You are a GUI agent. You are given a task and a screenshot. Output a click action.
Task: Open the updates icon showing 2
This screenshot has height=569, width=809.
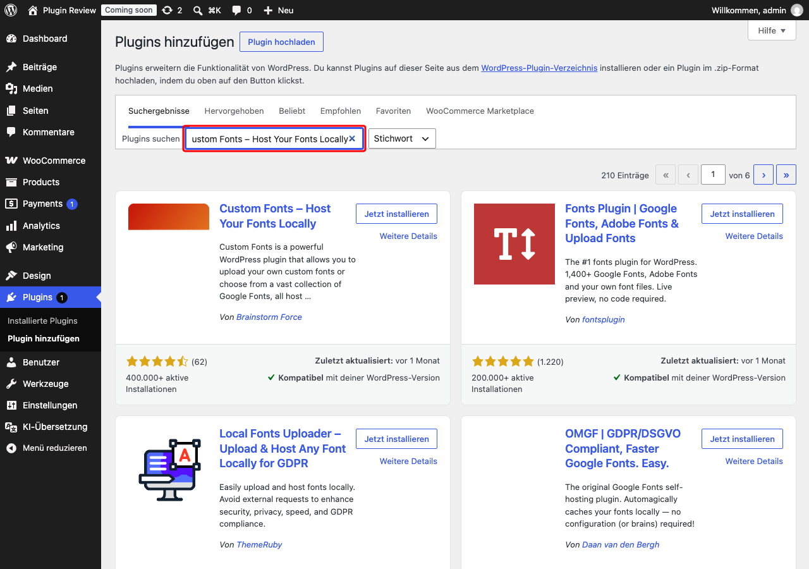[167, 10]
